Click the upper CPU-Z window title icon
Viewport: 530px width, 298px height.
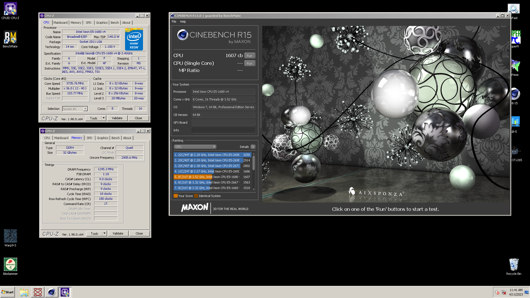pos(42,16)
